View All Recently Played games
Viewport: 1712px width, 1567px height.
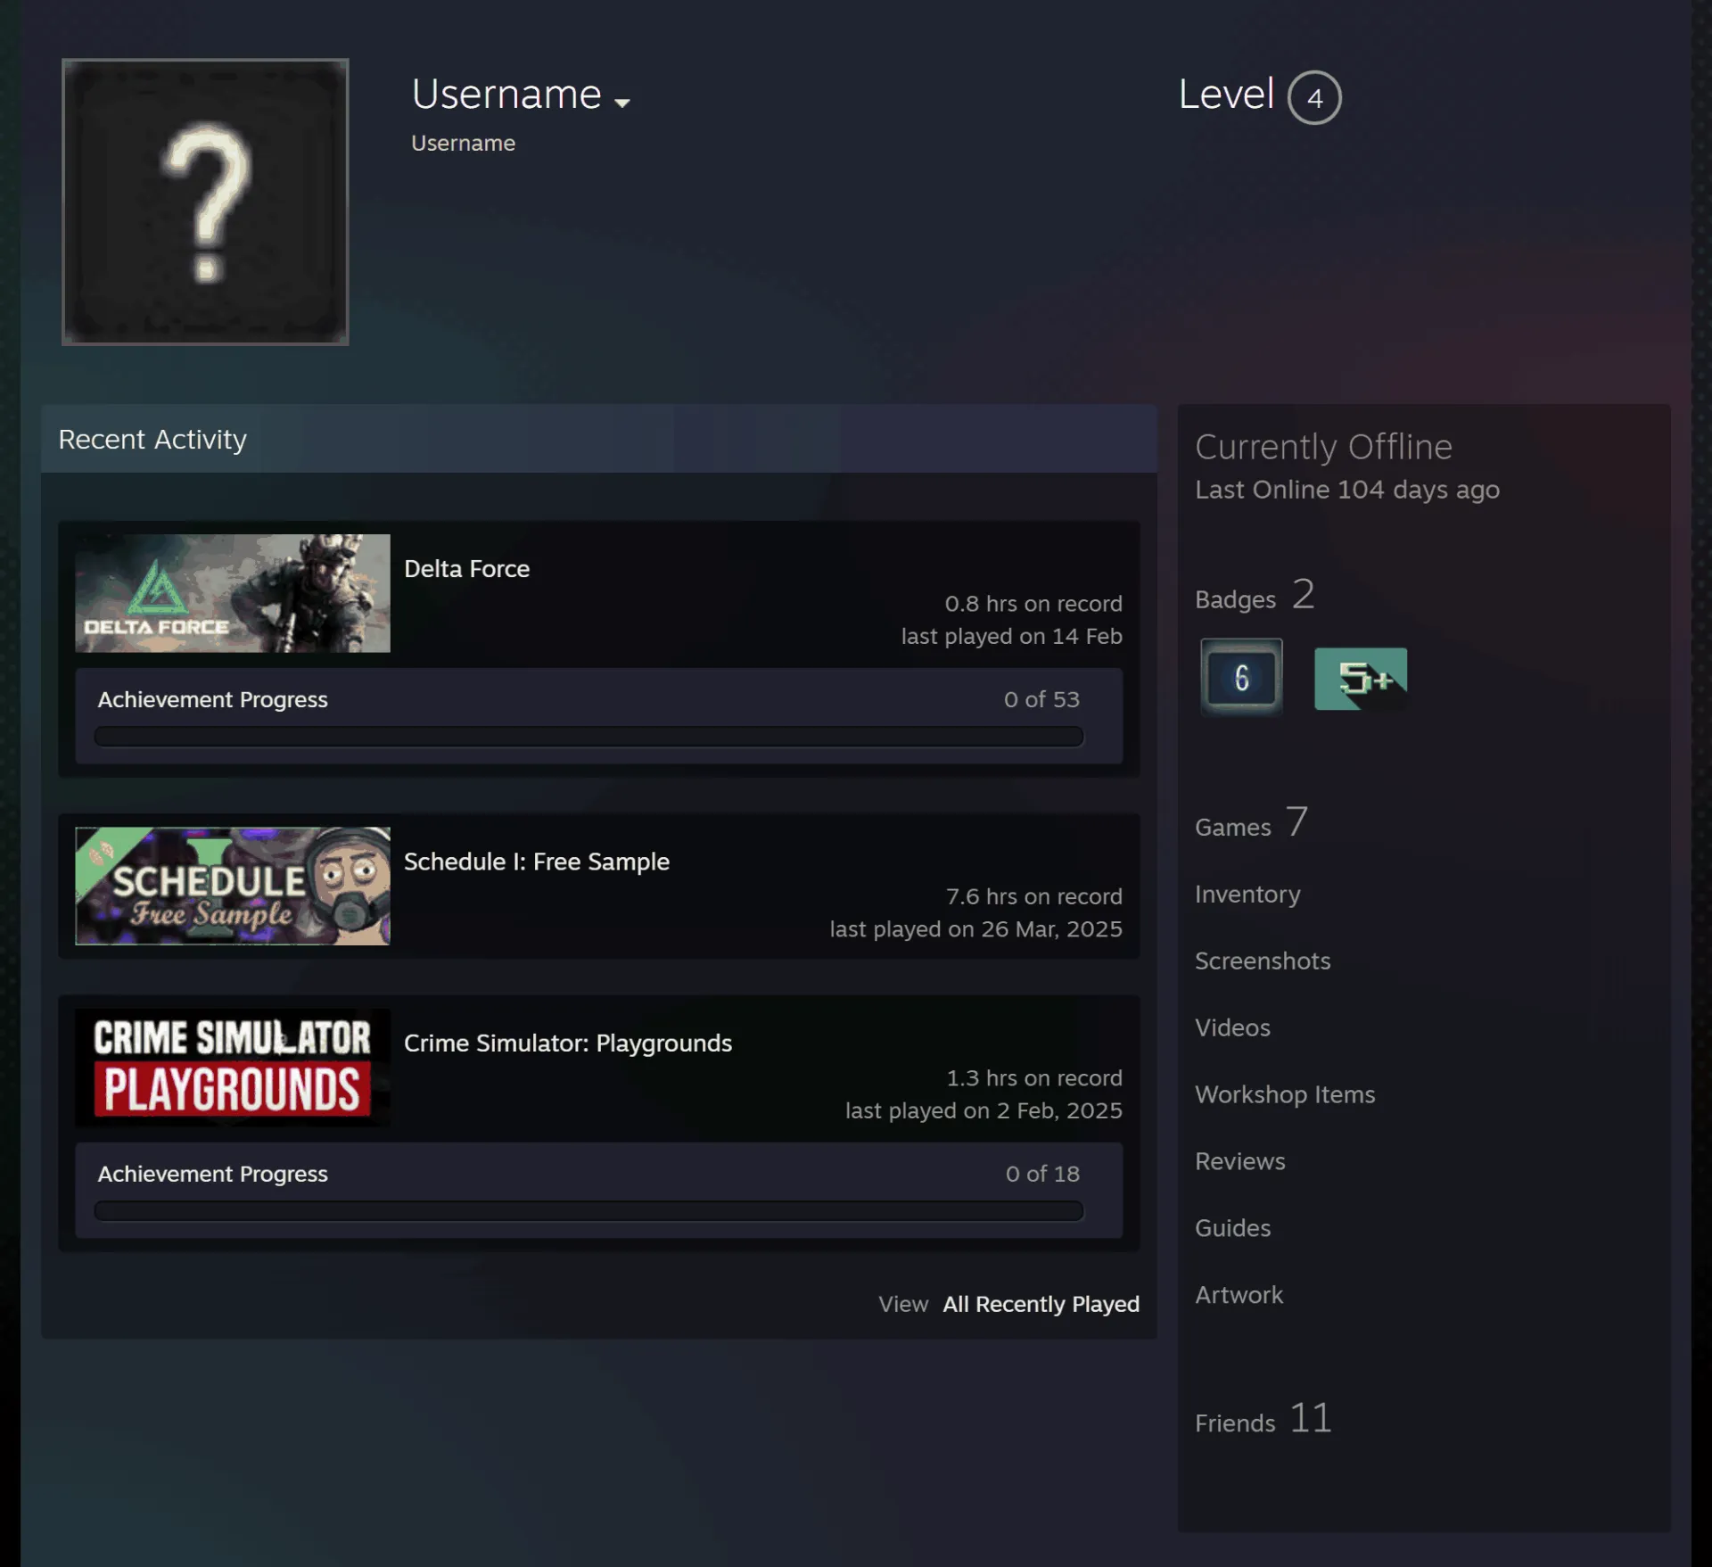1041,1304
